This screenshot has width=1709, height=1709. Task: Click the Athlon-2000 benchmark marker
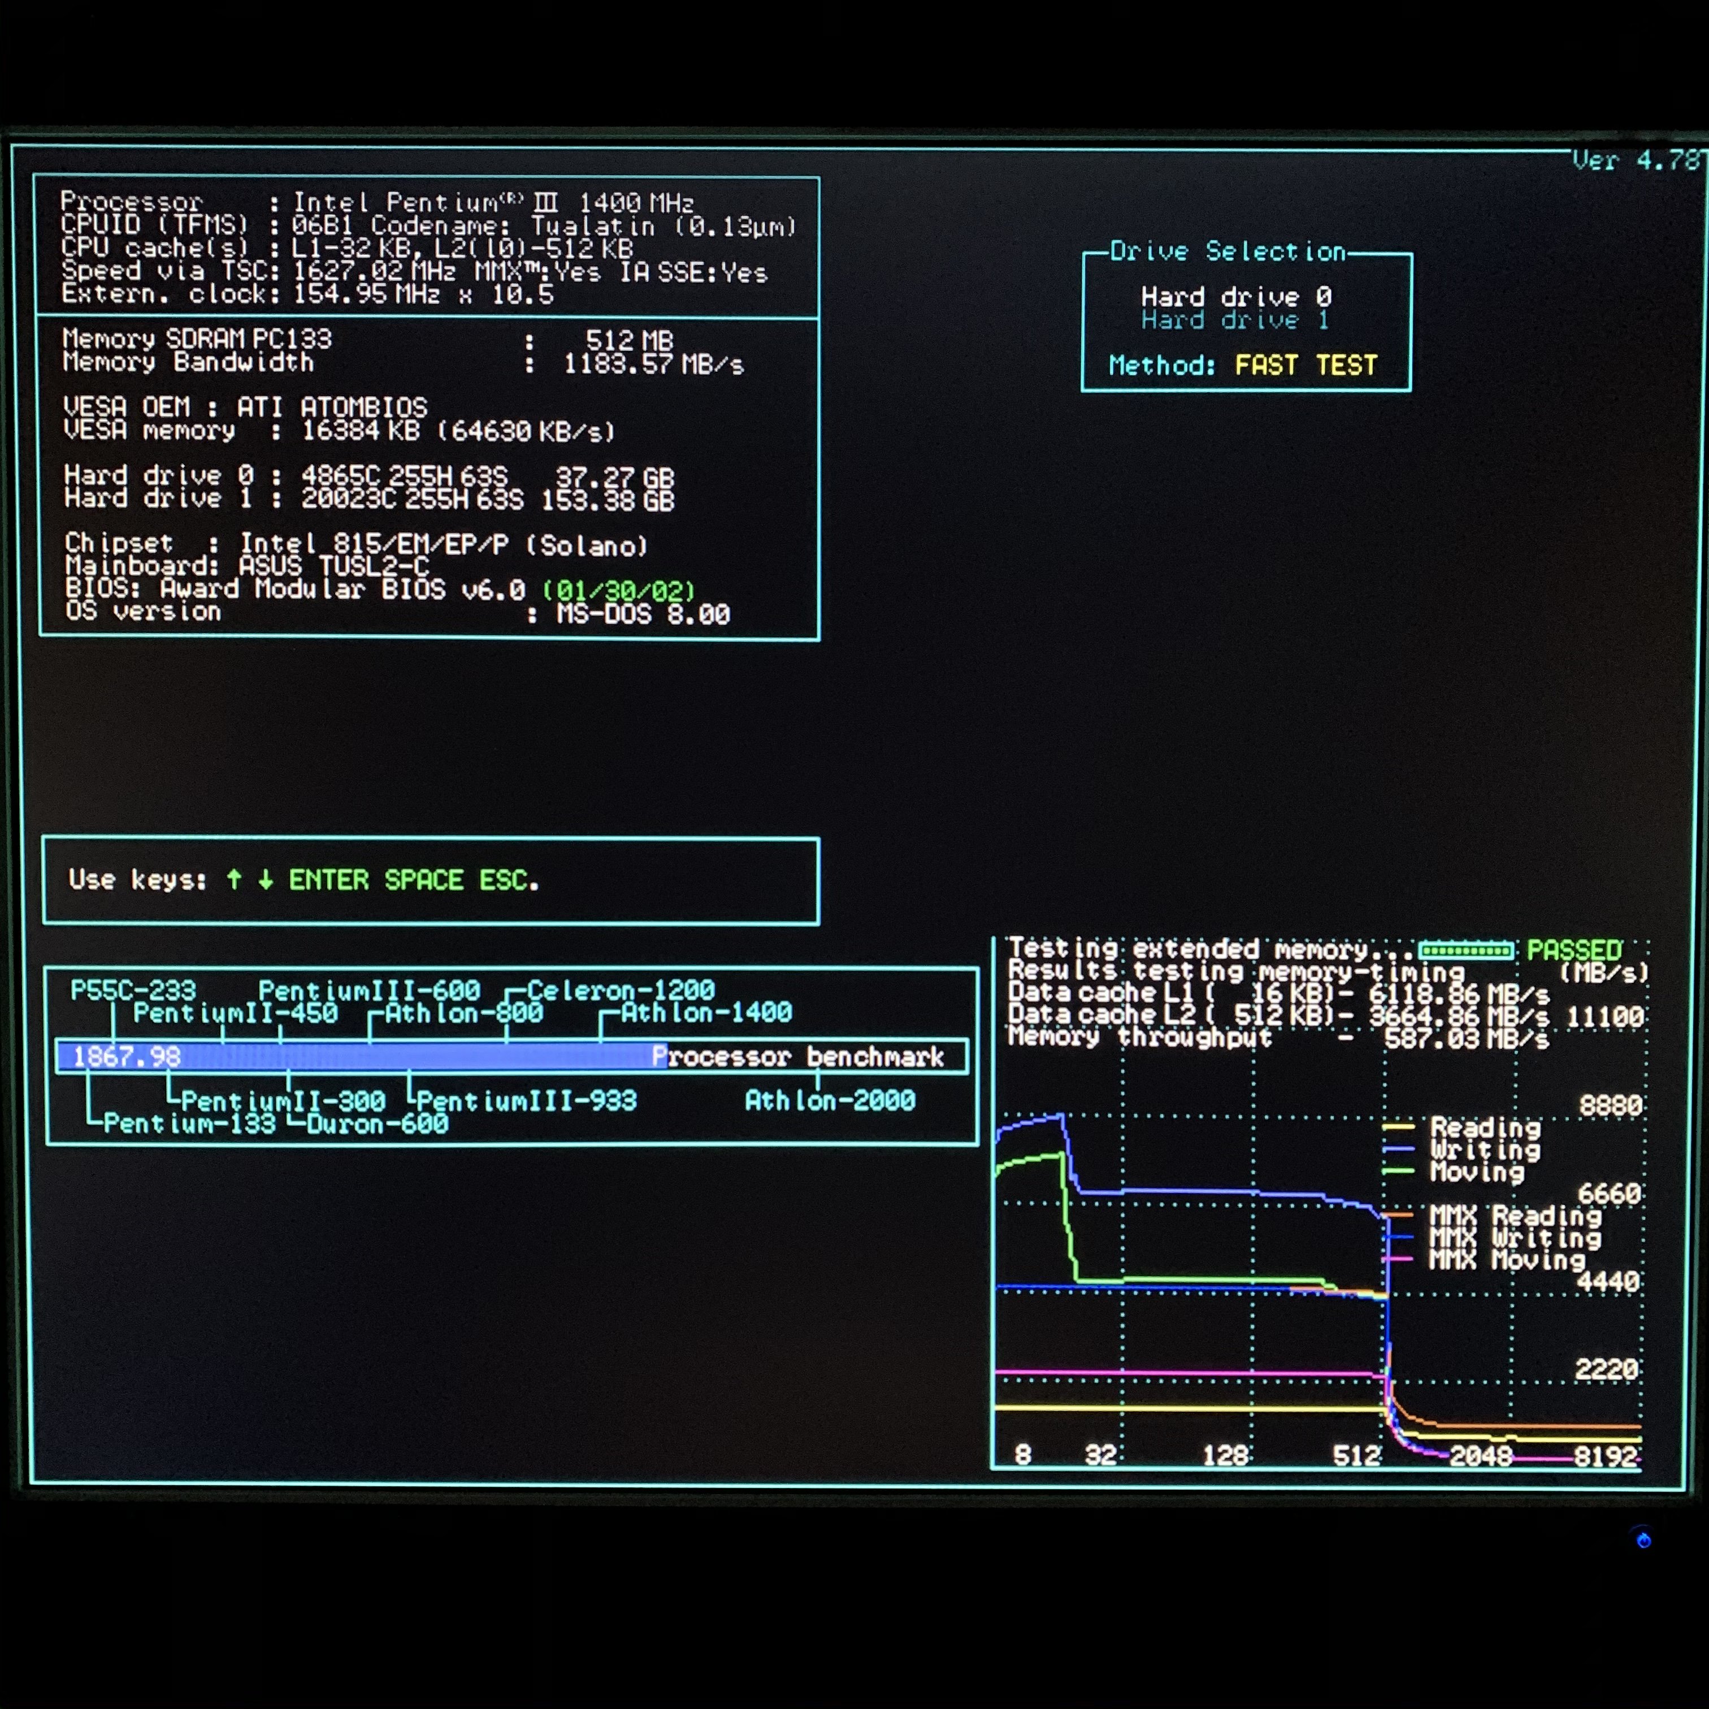coord(830,1100)
